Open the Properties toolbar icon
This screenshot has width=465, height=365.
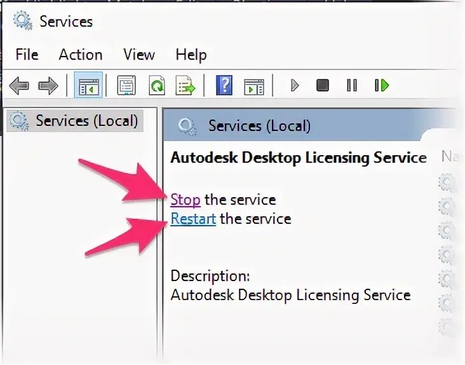[126, 85]
